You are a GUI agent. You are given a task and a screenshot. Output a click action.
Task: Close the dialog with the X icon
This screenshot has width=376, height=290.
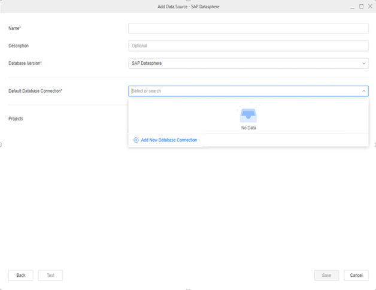coord(369,6)
